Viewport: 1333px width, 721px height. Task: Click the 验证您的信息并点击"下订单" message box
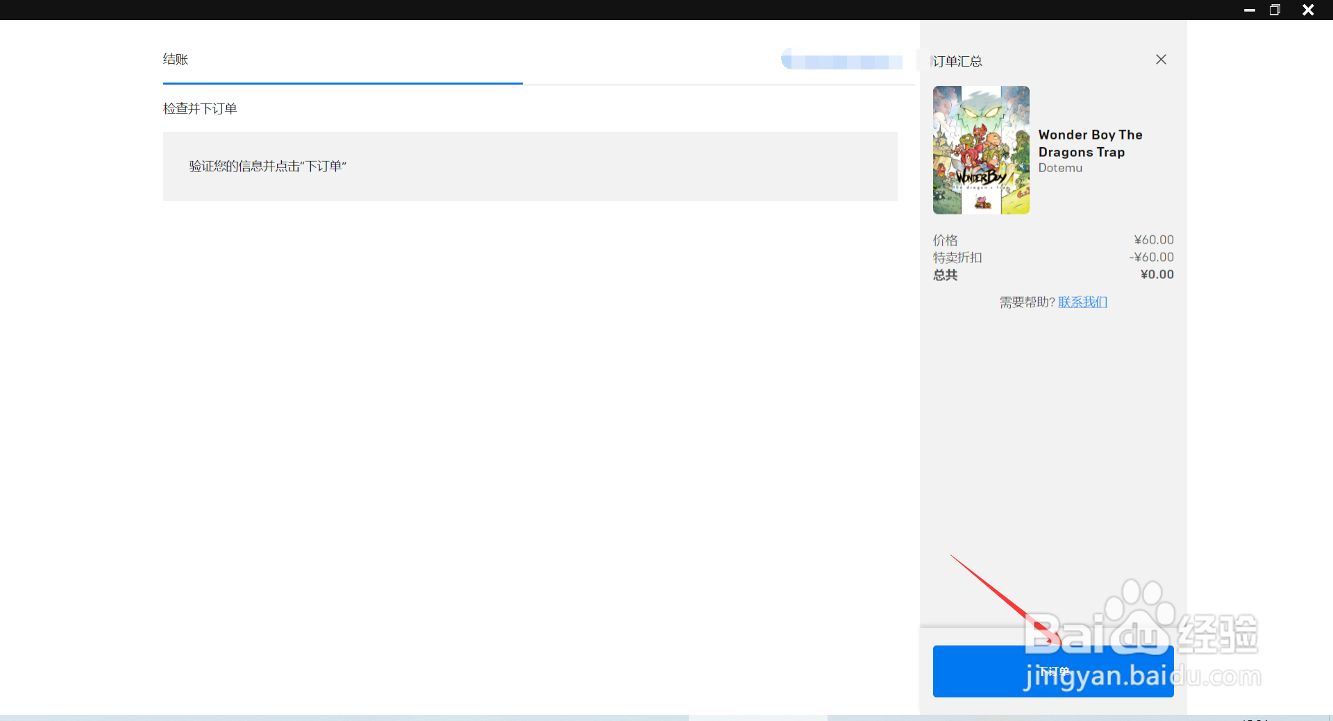530,167
